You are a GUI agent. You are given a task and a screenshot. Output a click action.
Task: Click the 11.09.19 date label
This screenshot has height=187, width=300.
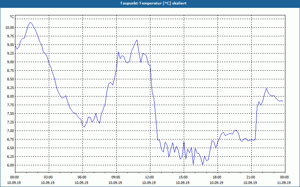point(284,183)
